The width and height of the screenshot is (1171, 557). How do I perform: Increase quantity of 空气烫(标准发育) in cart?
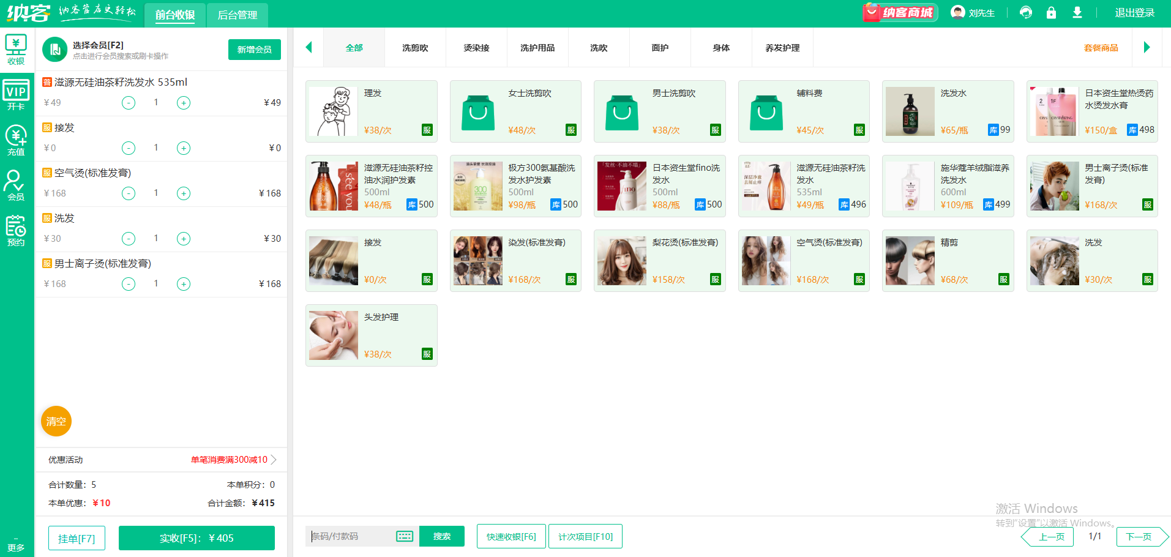coord(184,193)
